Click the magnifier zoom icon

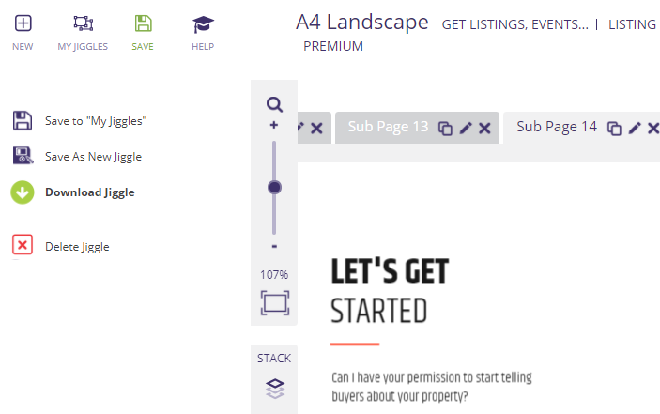[274, 104]
